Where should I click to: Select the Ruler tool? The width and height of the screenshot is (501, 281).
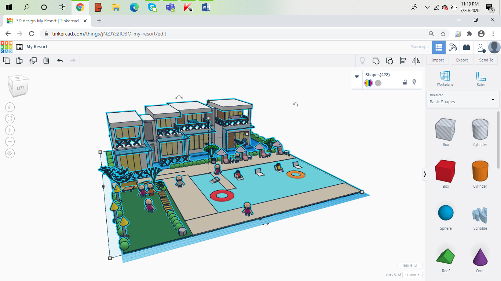pyautogui.click(x=481, y=79)
